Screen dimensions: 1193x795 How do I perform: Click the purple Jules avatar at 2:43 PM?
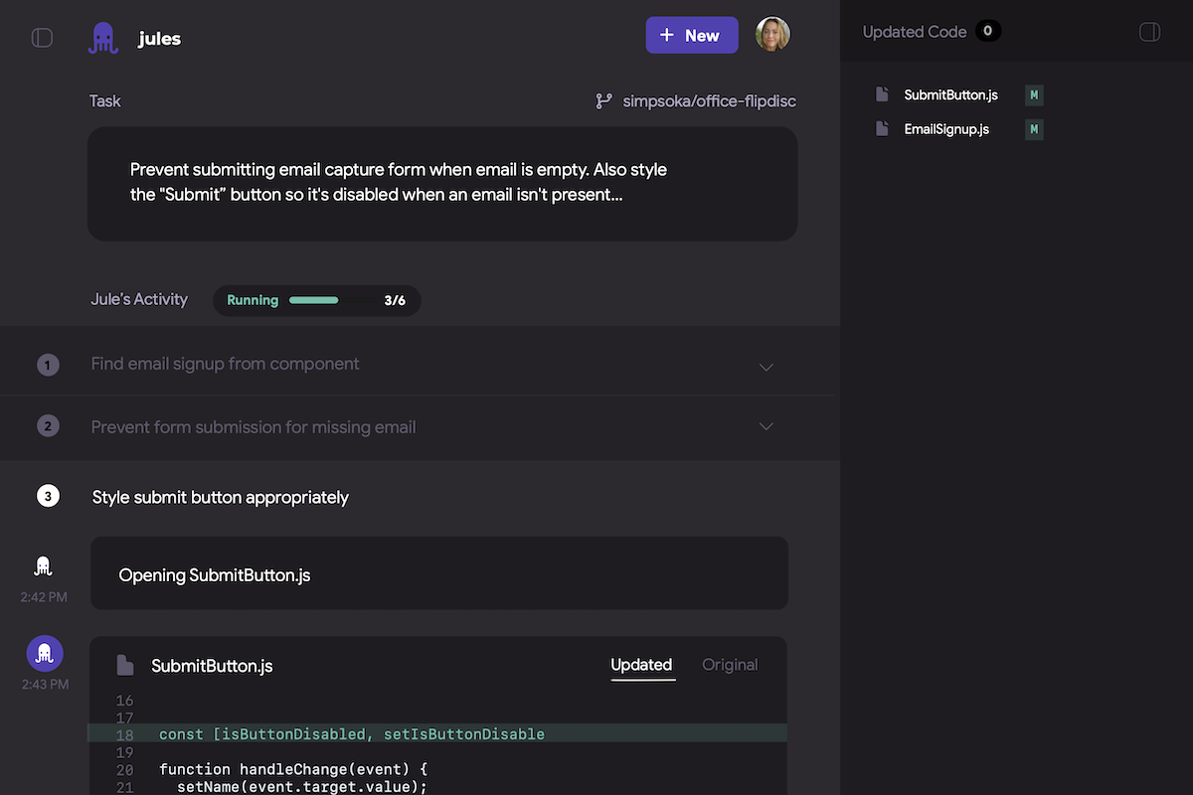click(x=45, y=653)
